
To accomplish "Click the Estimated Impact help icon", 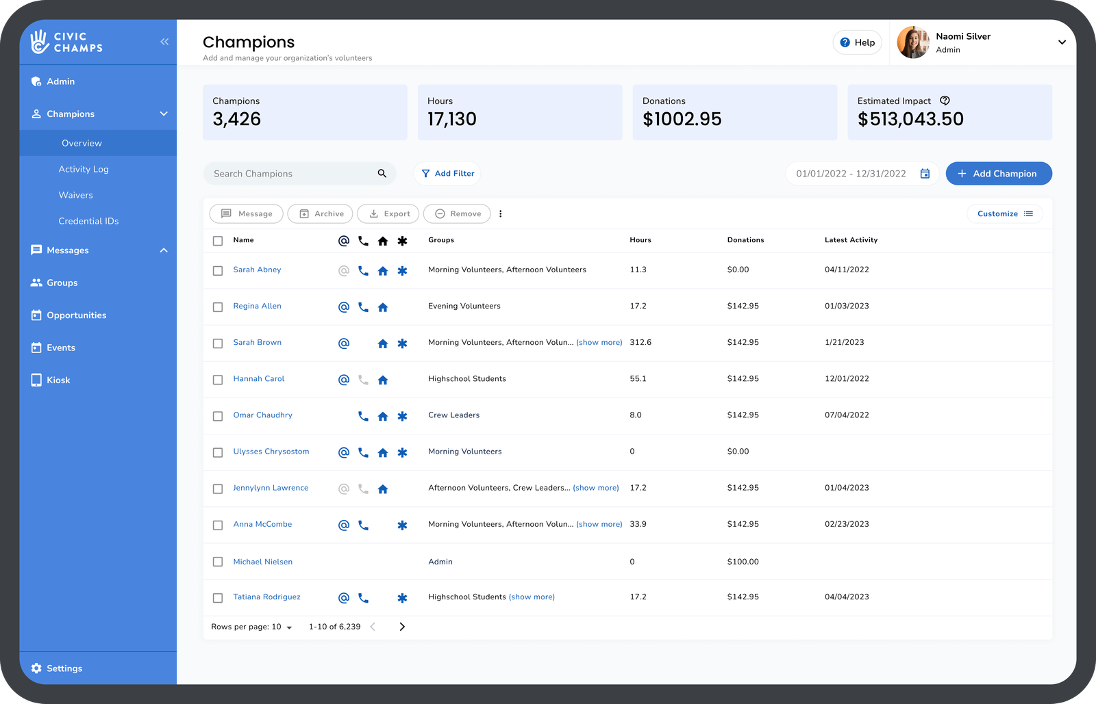I will 945,101.
